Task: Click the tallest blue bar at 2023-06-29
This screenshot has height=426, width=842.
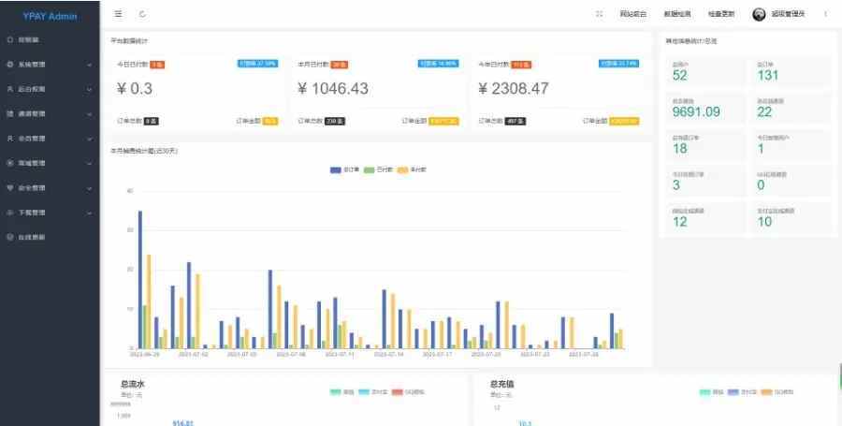Action: coord(140,279)
